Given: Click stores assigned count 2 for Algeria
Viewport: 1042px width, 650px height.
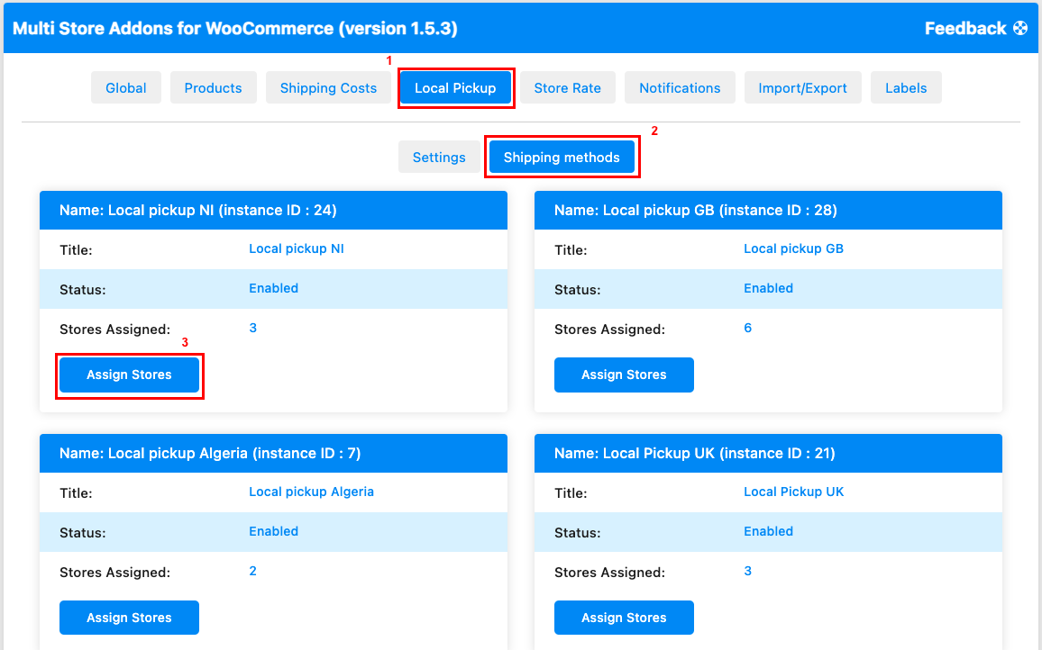Looking at the screenshot, I should pos(252,571).
